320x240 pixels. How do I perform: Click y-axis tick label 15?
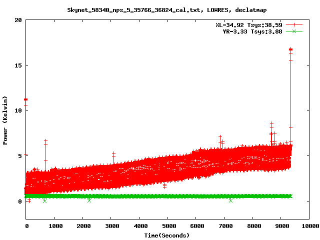point(18,65)
